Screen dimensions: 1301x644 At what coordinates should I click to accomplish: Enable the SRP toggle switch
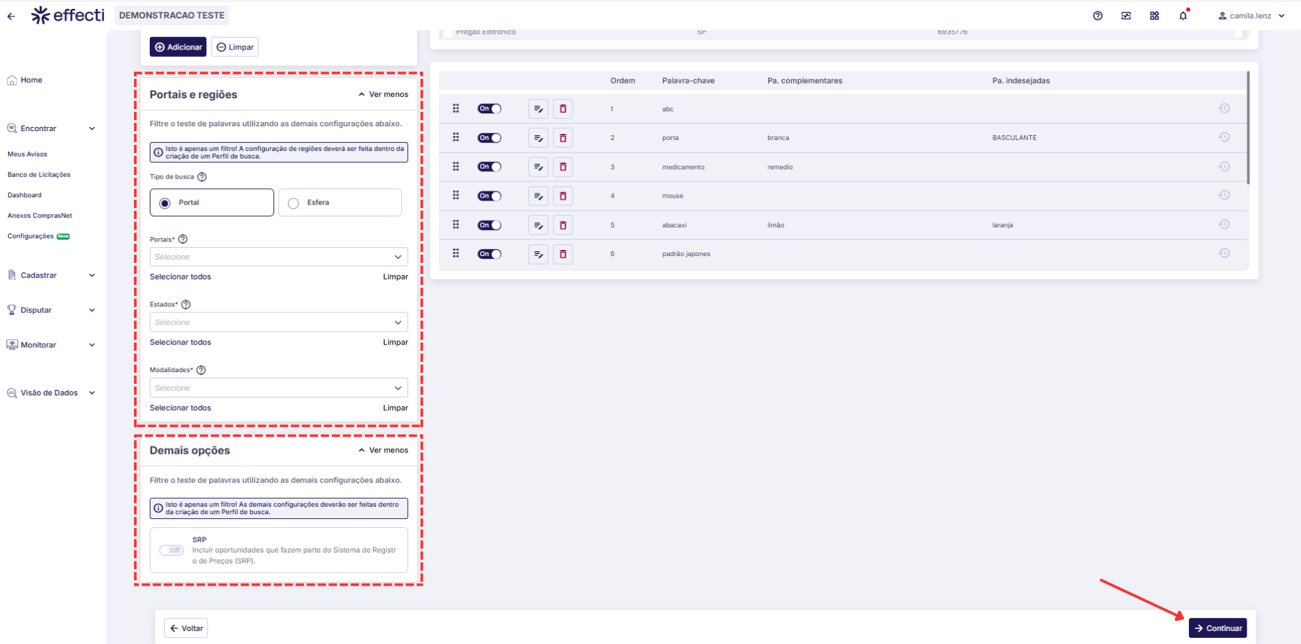tap(171, 550)
